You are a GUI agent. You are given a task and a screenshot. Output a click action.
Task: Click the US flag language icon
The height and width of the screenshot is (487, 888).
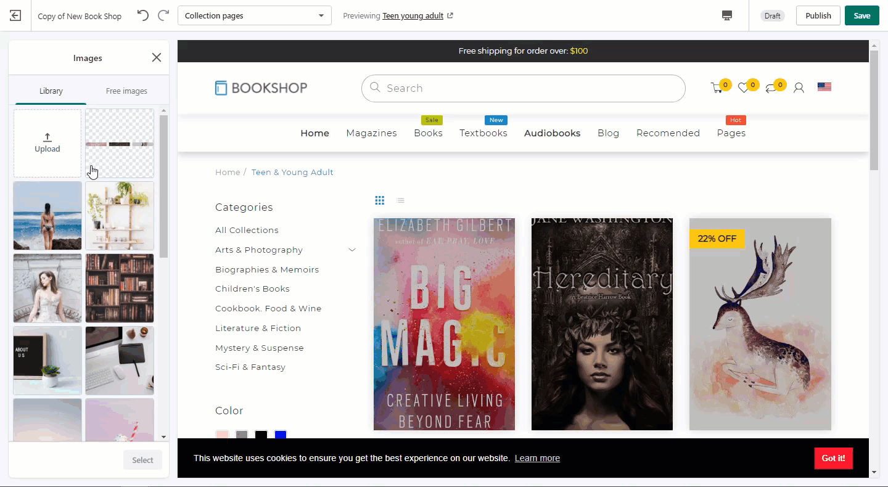click(824, 87)
